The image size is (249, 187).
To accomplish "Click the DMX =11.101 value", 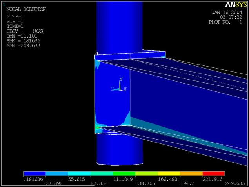I will pos(22,36).
